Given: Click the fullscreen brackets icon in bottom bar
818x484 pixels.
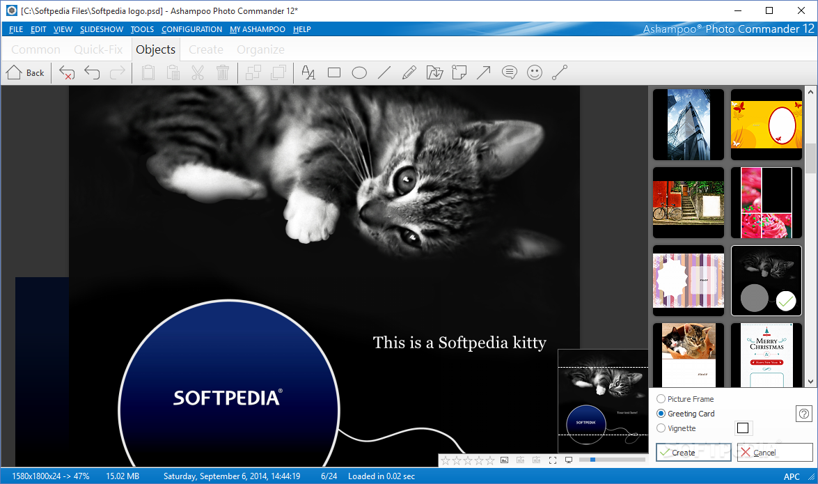Looking at the screenshot, I should point(553,460).
